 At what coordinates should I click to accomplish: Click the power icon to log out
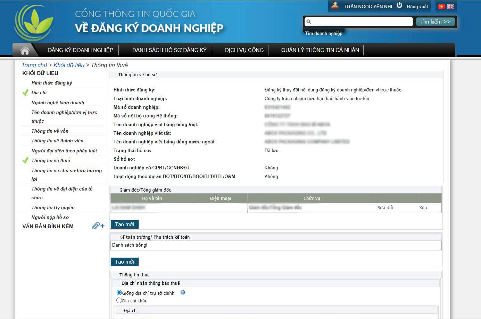[x=399, y=6]
